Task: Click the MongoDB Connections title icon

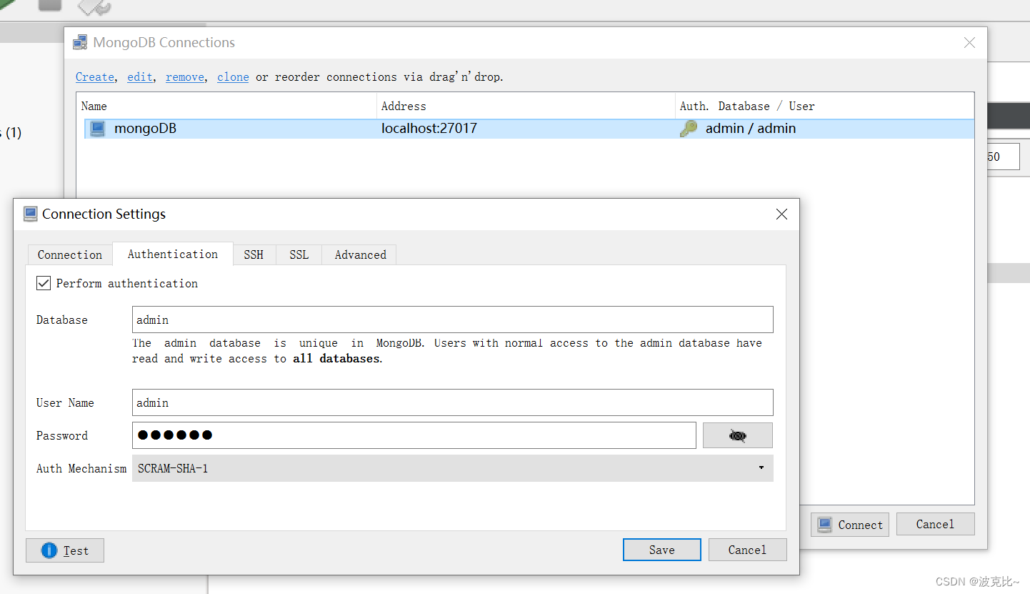Action: (x=81, y=42)
